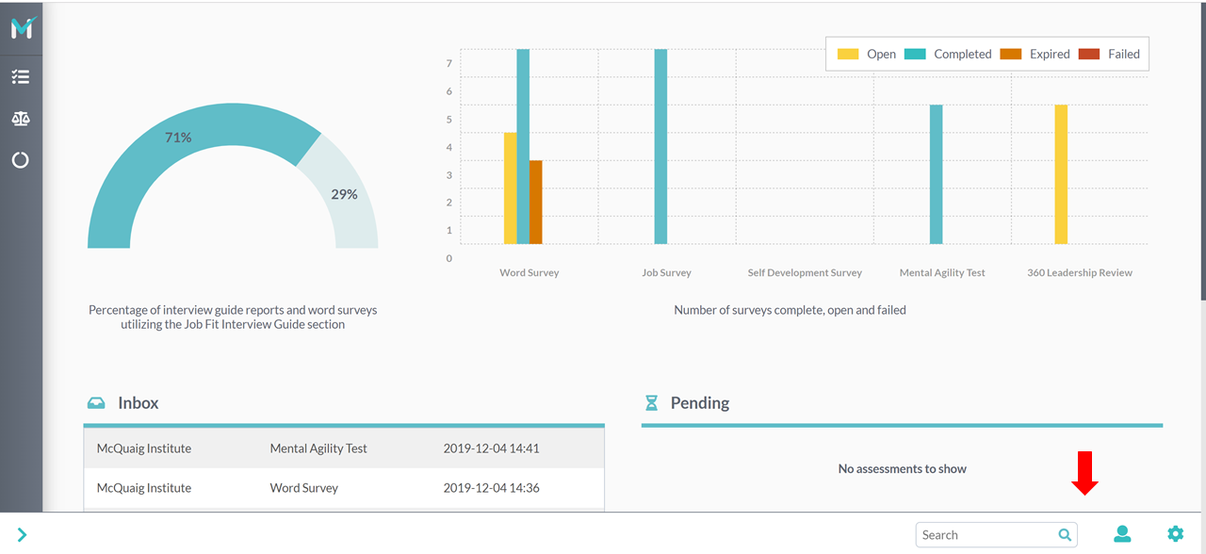Click the search magnifier icon
The height and width of the screenshot is (554, 1206).
coord(1065,535)
